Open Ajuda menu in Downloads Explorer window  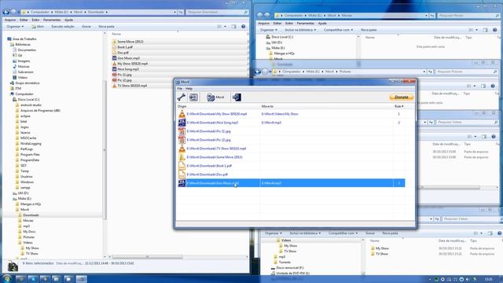tap(68, 20)
